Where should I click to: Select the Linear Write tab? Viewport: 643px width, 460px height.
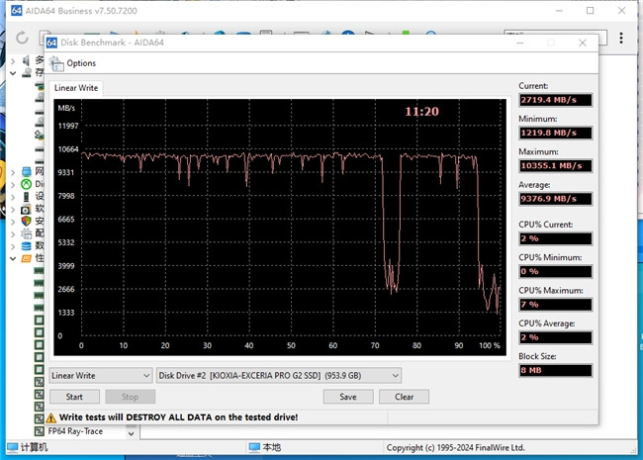76,88
